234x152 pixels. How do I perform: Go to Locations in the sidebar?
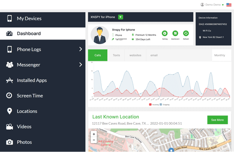(27, 111)
